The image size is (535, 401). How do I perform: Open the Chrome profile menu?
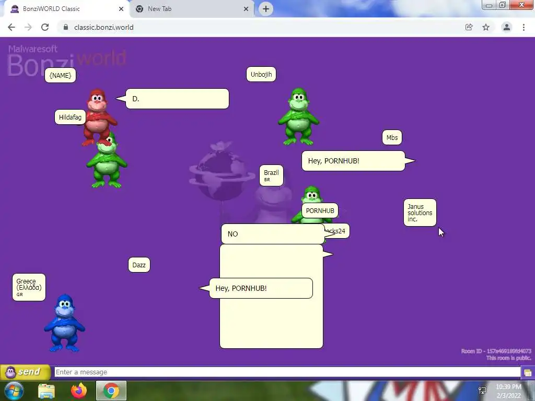(507, 27)
